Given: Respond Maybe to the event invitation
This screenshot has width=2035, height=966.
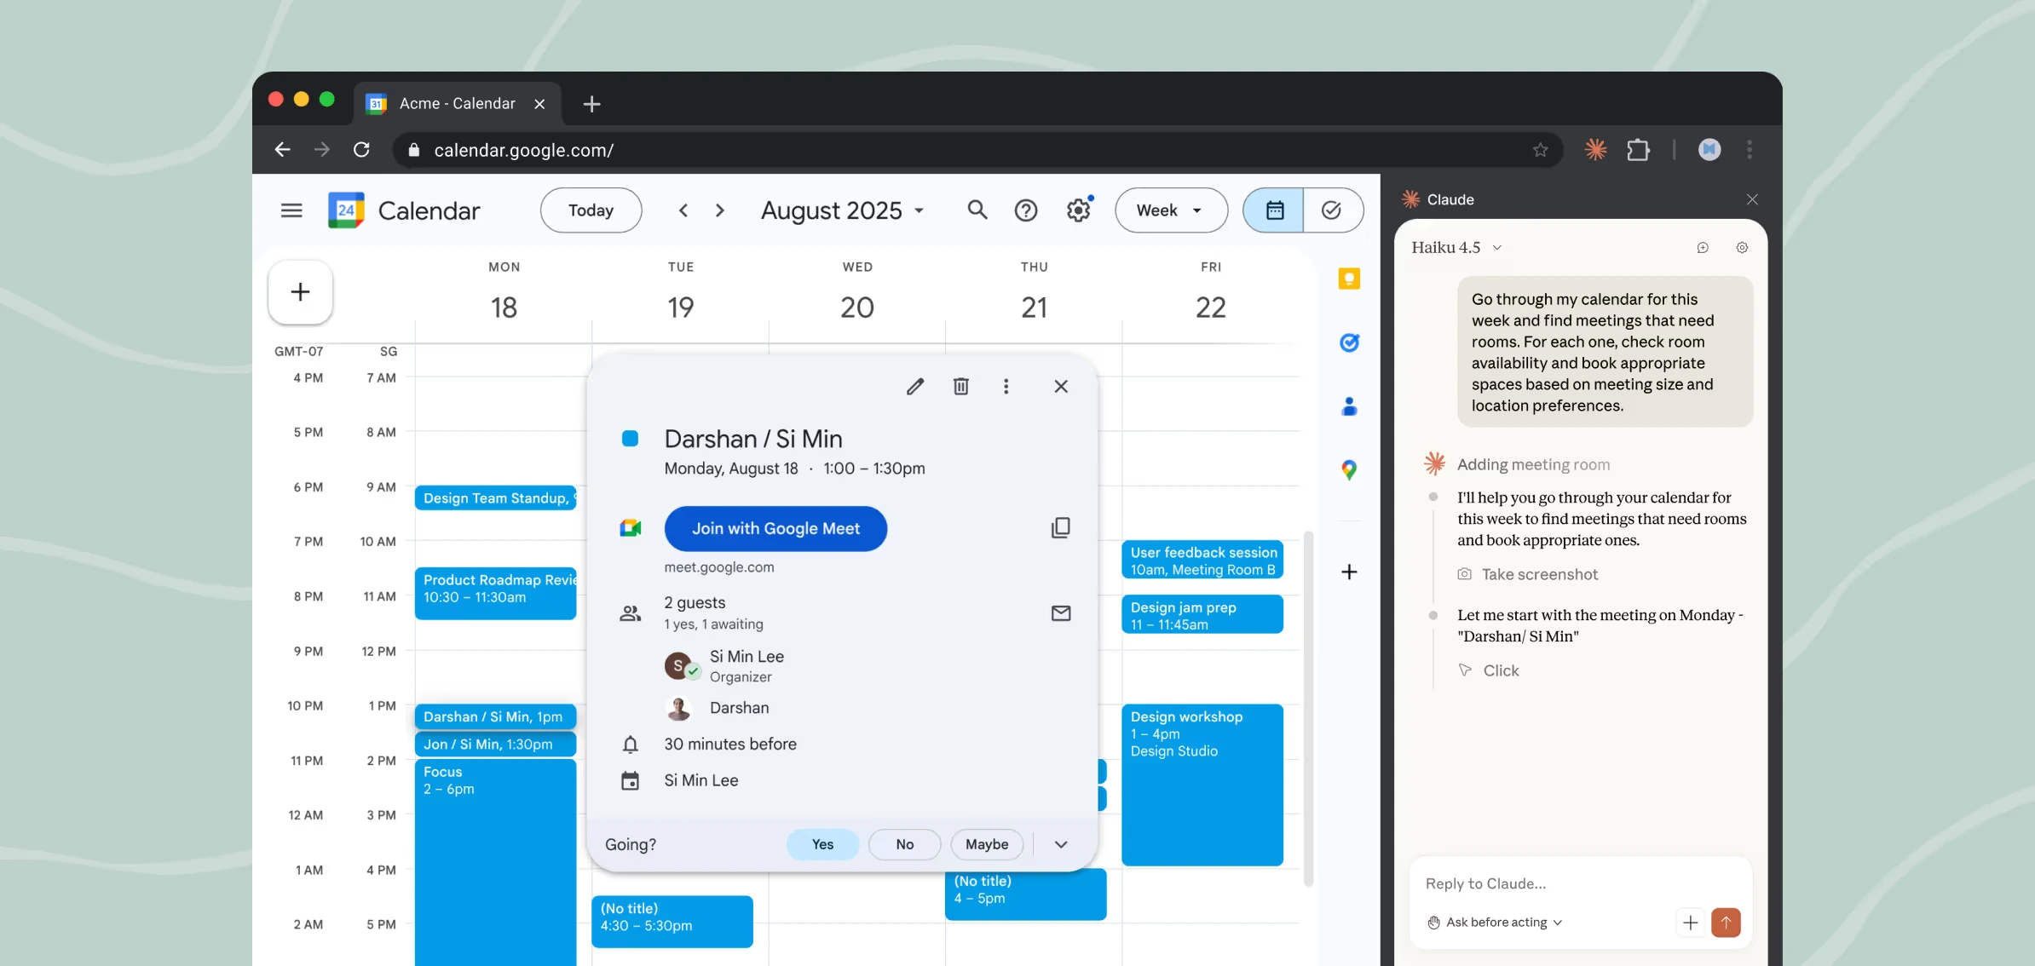Looking at the screenshot, I should (986, 844).
